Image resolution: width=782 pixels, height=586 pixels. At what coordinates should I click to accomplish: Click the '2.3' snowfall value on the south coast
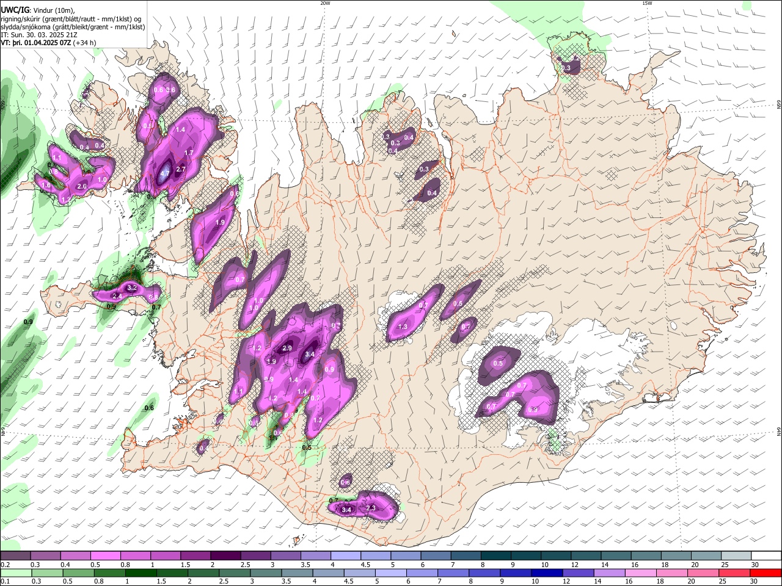(370, 508)
